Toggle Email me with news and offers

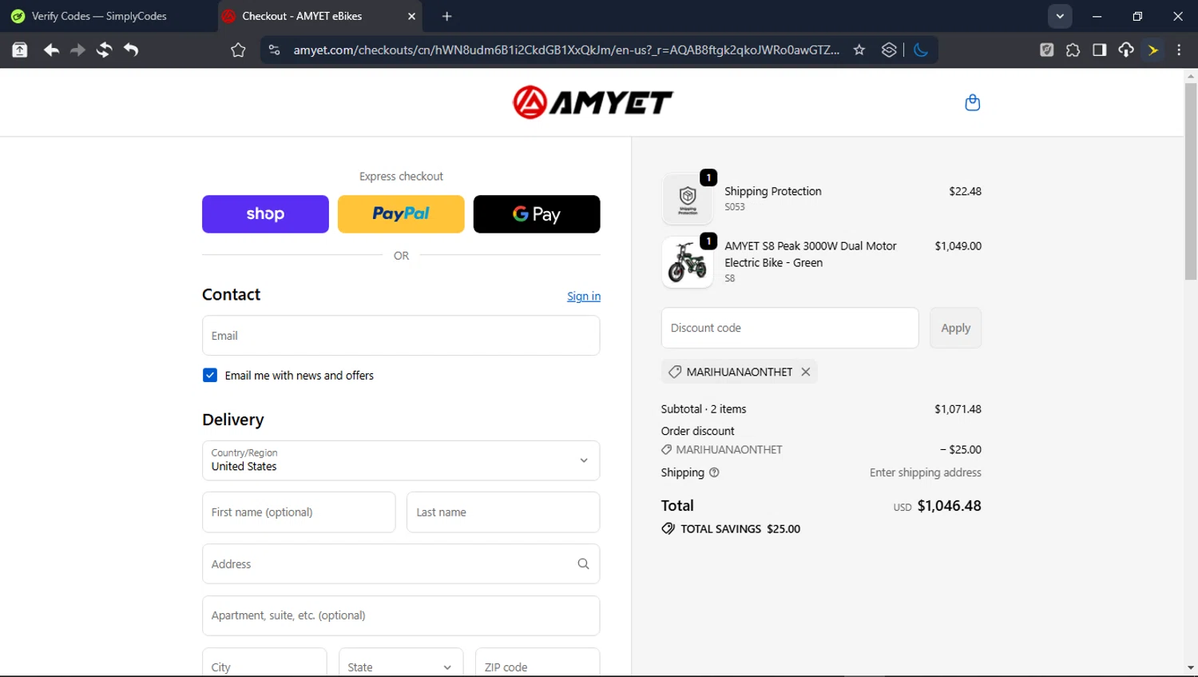coord(210,375)
